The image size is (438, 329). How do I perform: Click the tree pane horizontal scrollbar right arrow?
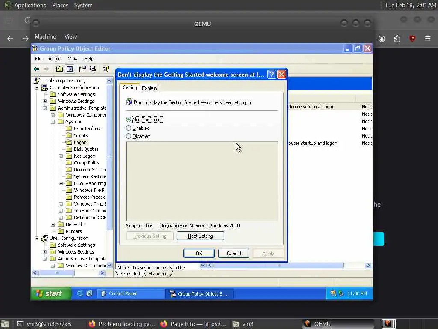pyautogui.click(x=102, y=273)
